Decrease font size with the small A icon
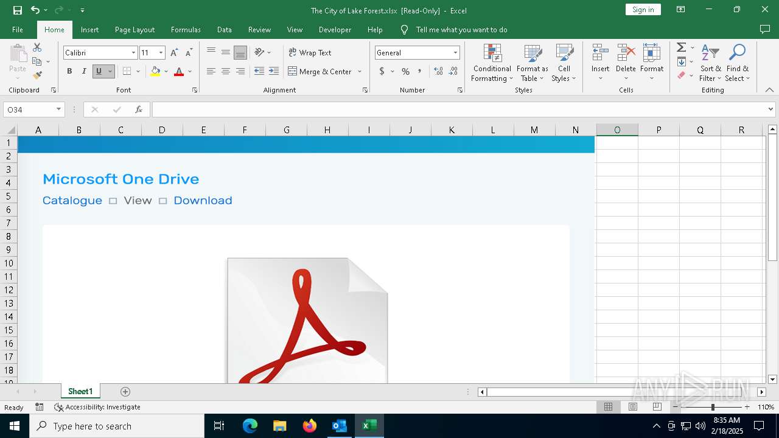This screenshot has height=438, width=779. (x=189, y=53)
